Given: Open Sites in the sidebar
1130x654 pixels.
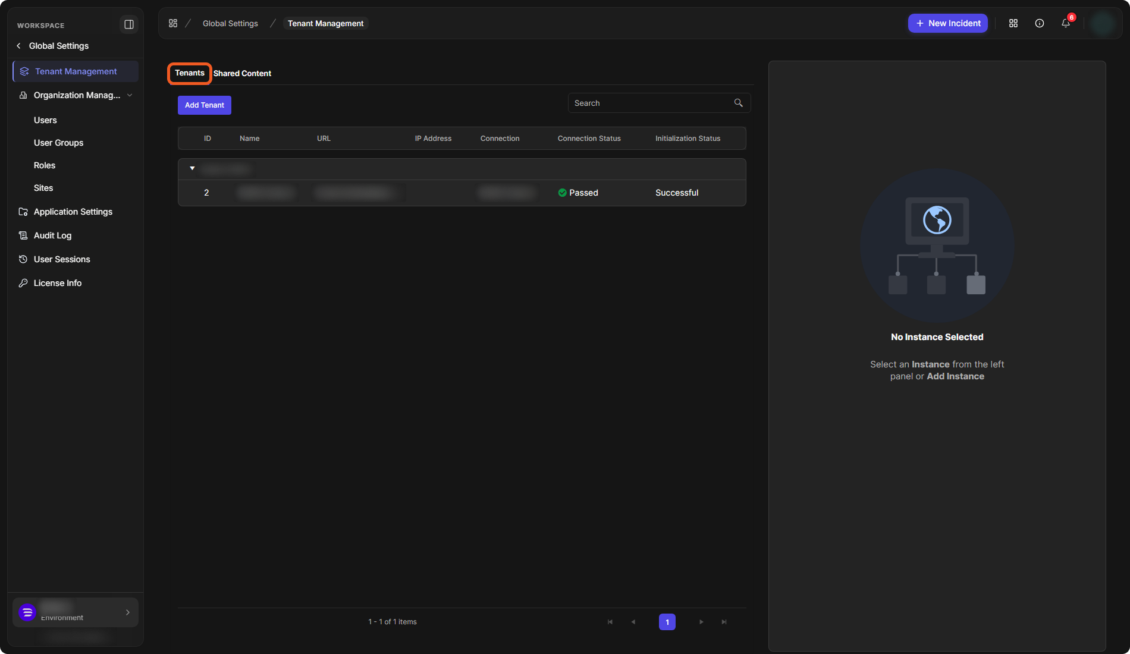Looking at the screenshot, I should tap(43, 188).
